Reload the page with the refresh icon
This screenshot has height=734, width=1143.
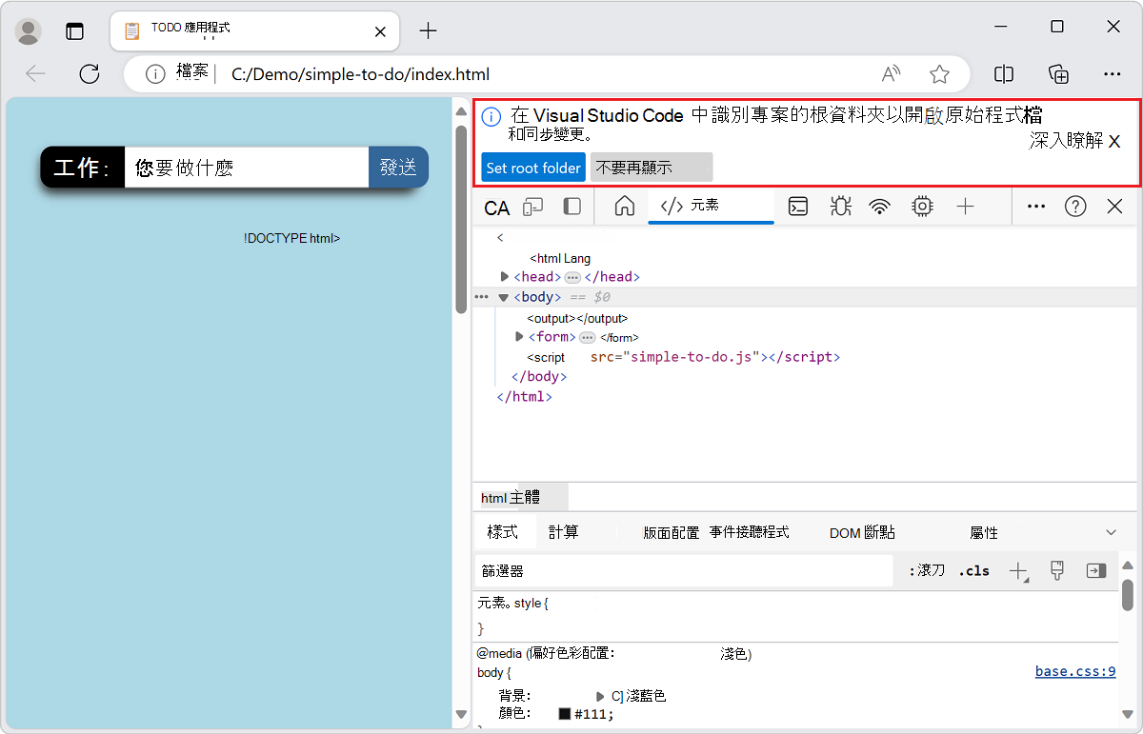click(x=89, y=73)
